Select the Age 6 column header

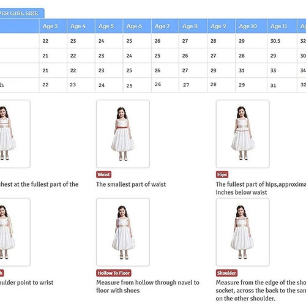[137, 26]
